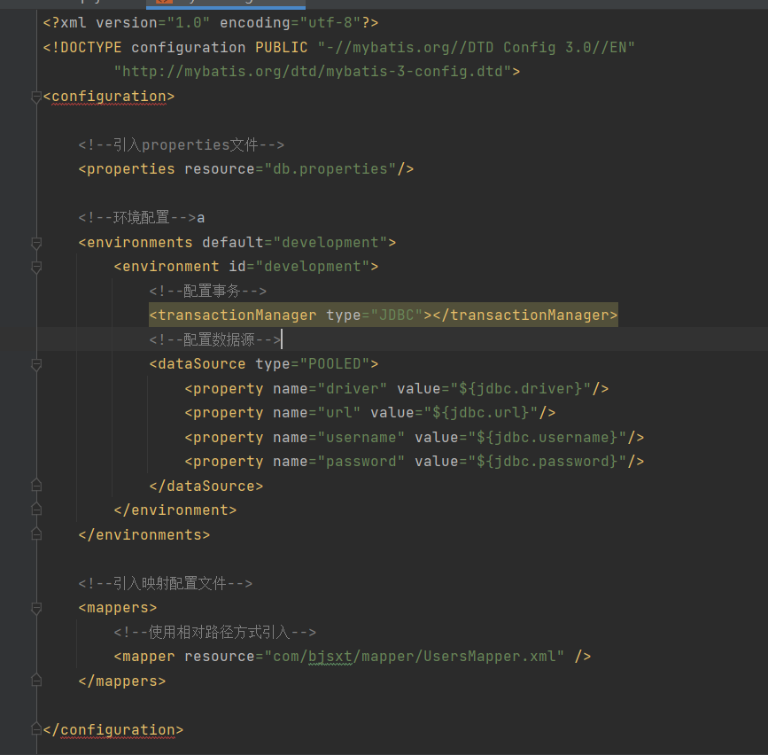Click the closing </transactionManager> tag
The image size is (768, 755).
(525, 315)
